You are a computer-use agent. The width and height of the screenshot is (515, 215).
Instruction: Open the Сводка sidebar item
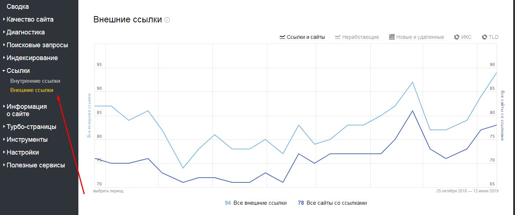pos(18,7)
